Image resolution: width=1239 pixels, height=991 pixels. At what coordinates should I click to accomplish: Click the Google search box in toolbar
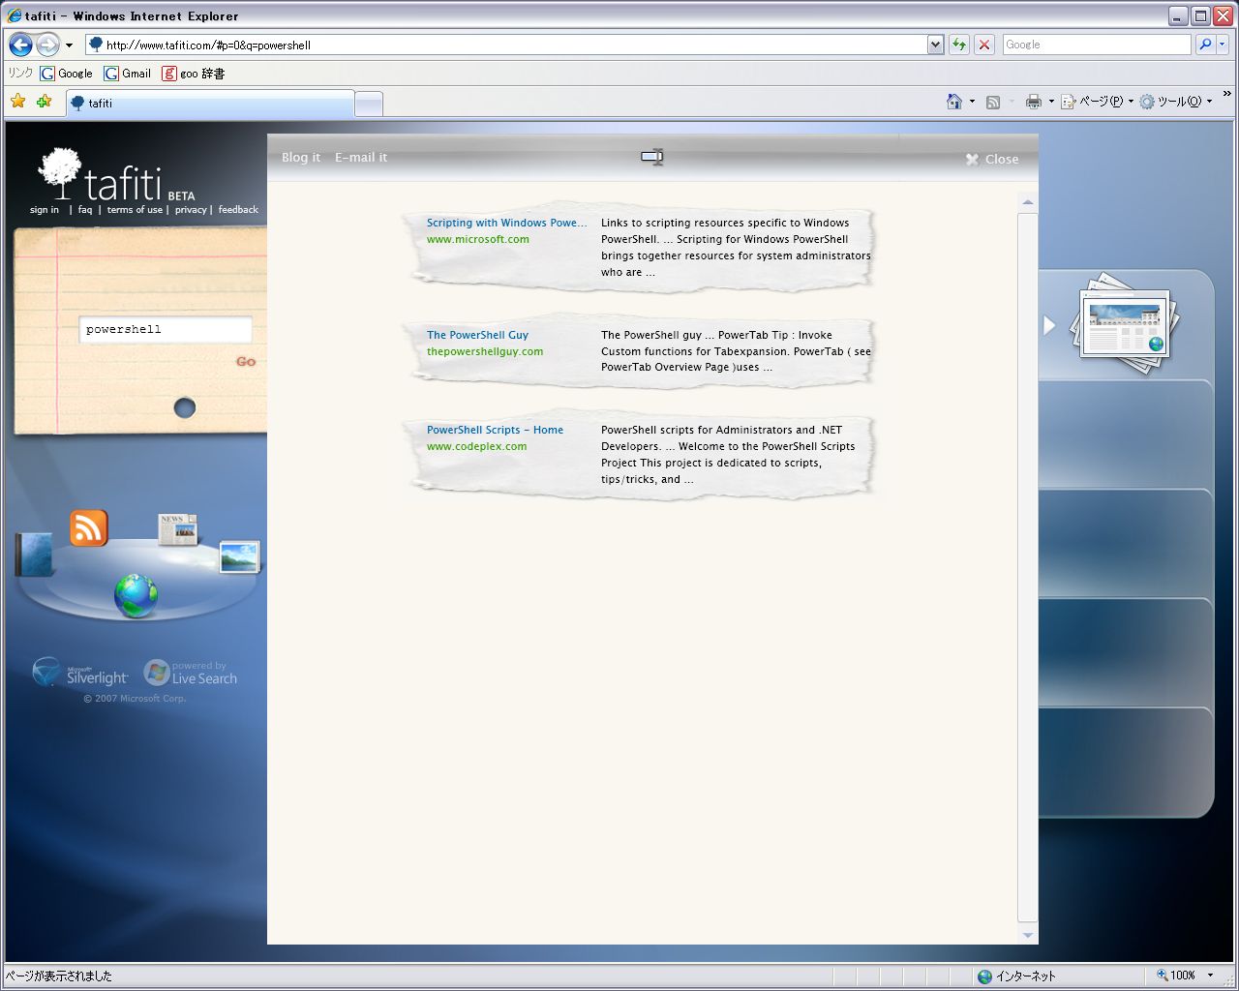coord(1097,45)
